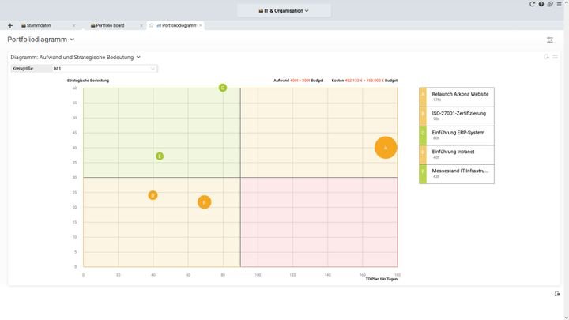Open Einführung Intranet legend card

(457, 155)
